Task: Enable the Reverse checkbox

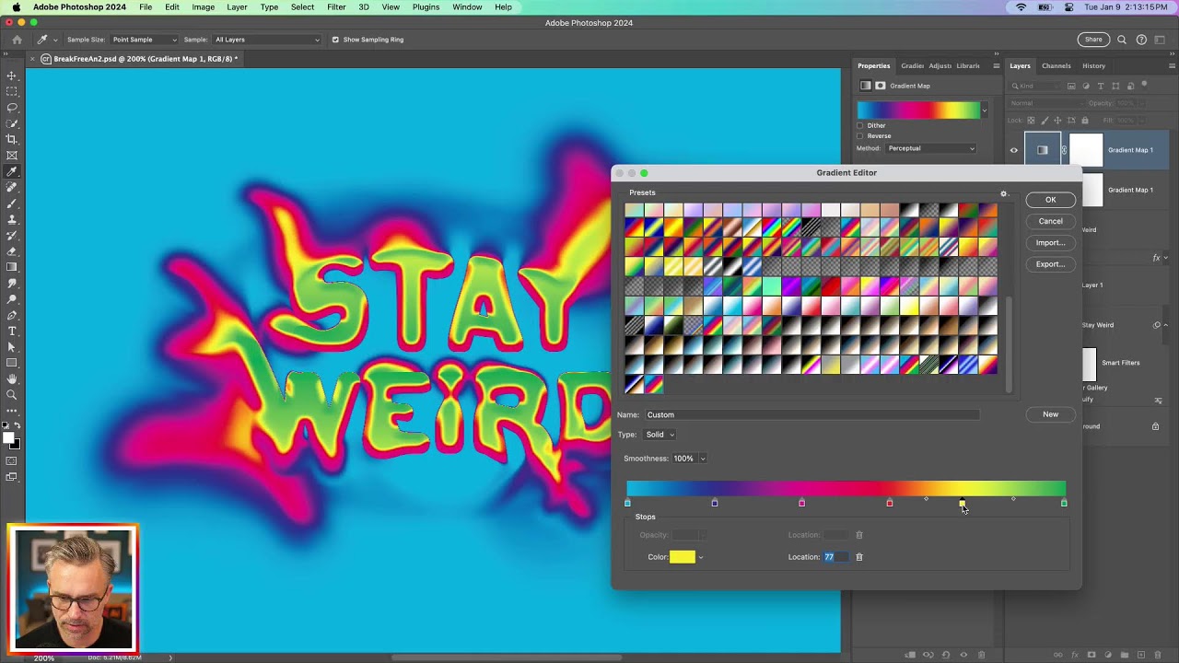Action: click(x=860, y=136)
